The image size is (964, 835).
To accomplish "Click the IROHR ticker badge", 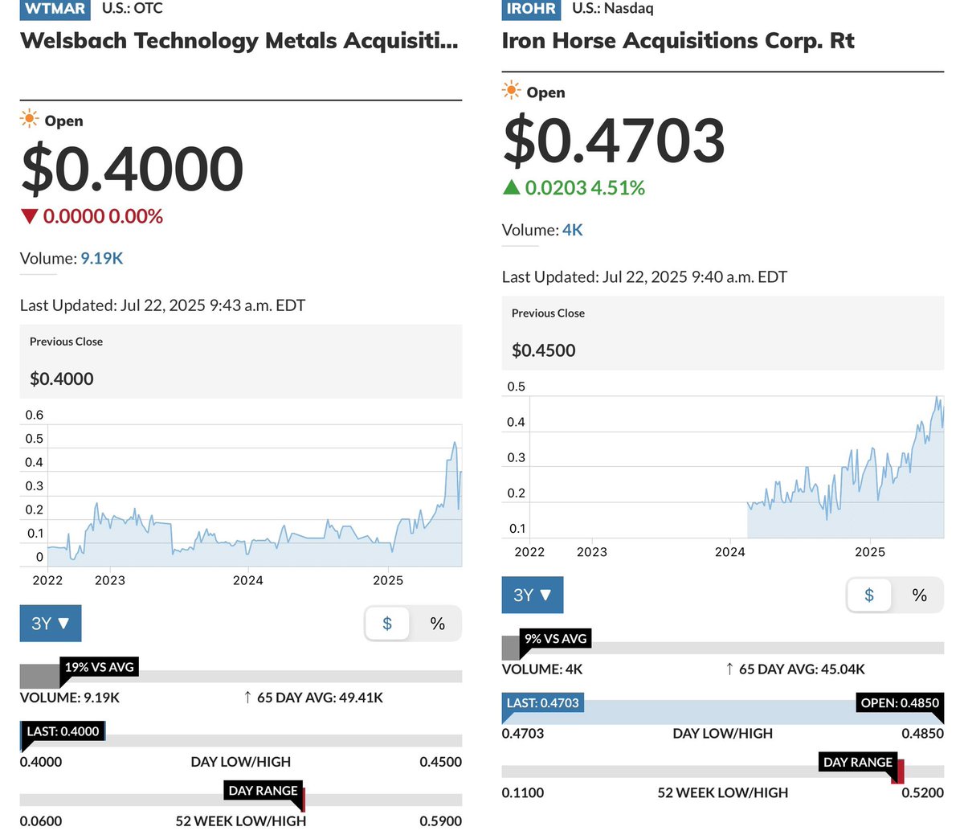I will click(531, 10).
